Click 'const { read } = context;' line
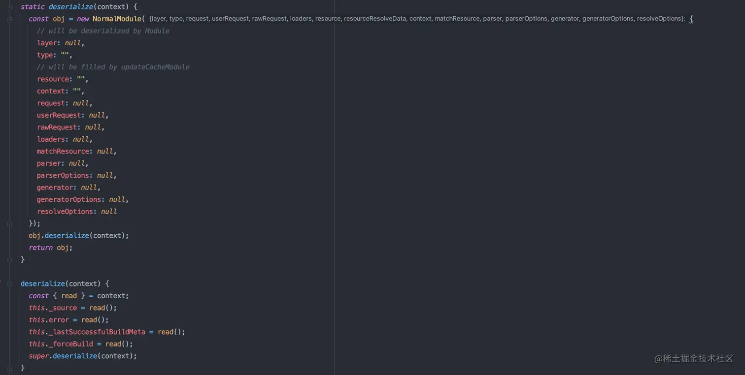Viewport: 745px width, 375px height. pos(79,296)
